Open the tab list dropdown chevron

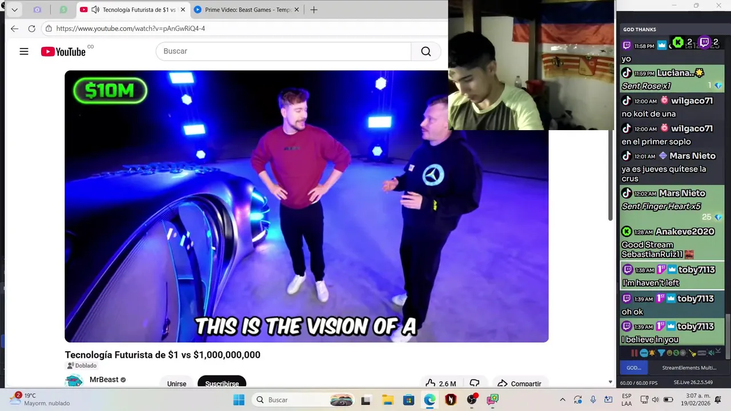click(14, 10)
